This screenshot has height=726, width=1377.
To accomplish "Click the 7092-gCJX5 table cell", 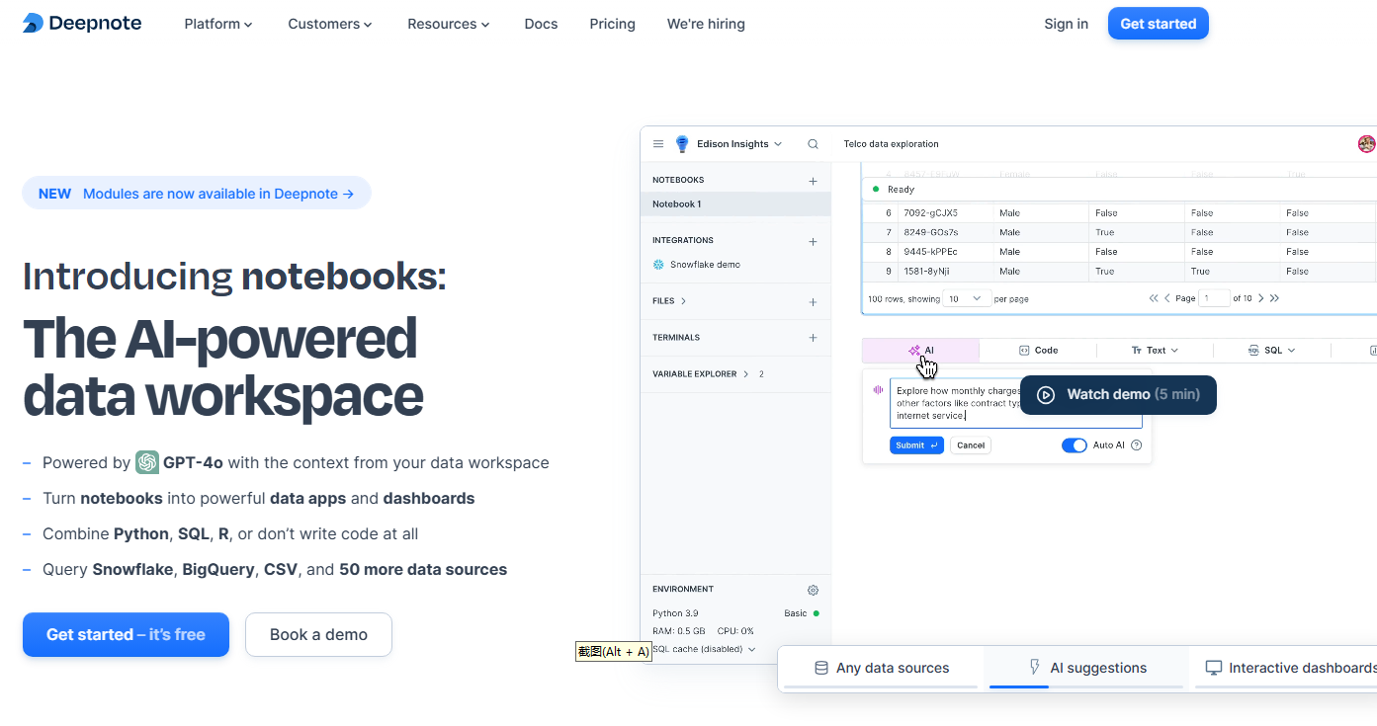I will [x=948, y=213].
